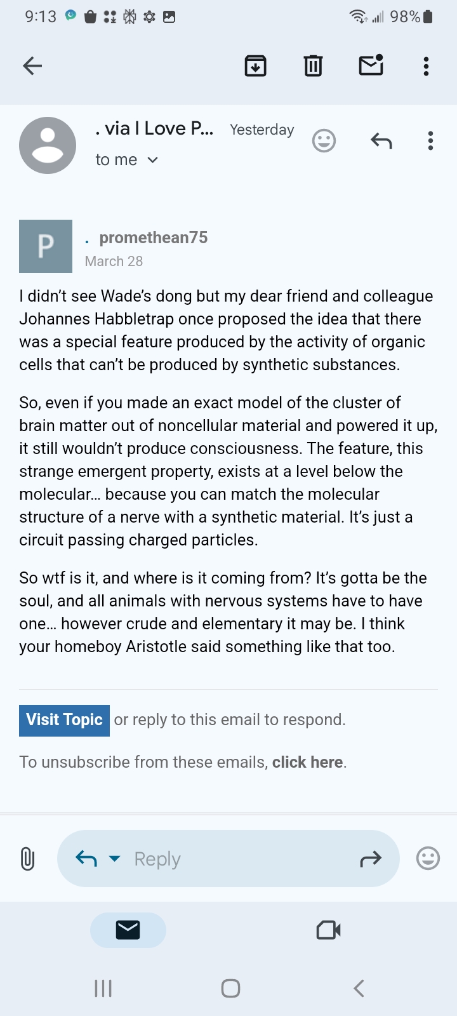This screenshot has height=1016, width=457.
Task: Delete this email with trash icon
Action: [x=313, y=65]
